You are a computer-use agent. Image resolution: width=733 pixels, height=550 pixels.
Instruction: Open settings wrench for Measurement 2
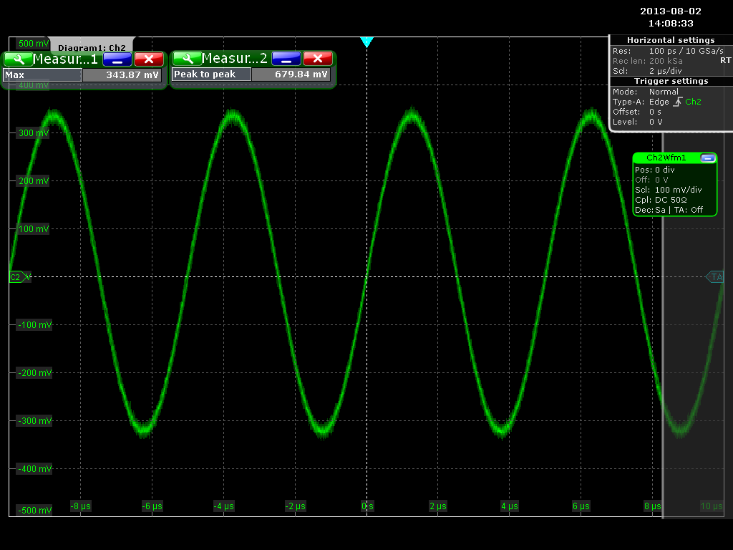tap(186, 59)
